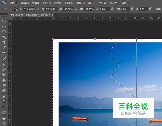
Task: Toggle relative positioning triangle for reference point
Action: pos(38,9)
